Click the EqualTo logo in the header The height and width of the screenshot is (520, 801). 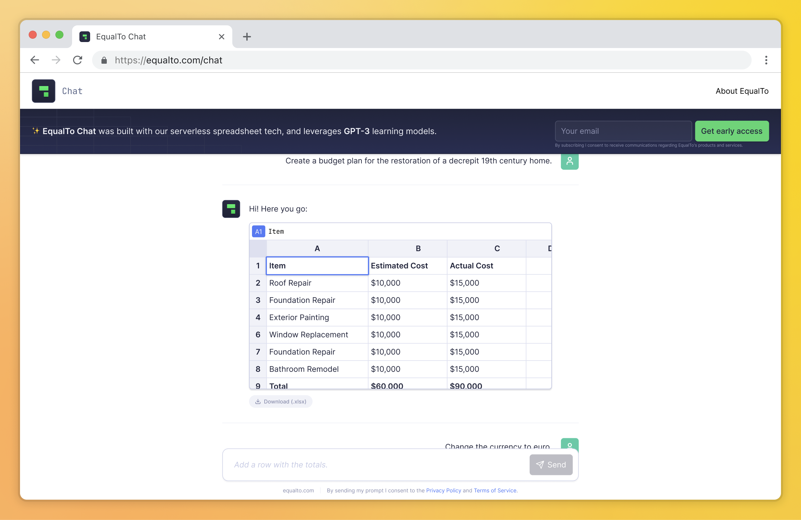pyautogui.click(x=43, y=91)
